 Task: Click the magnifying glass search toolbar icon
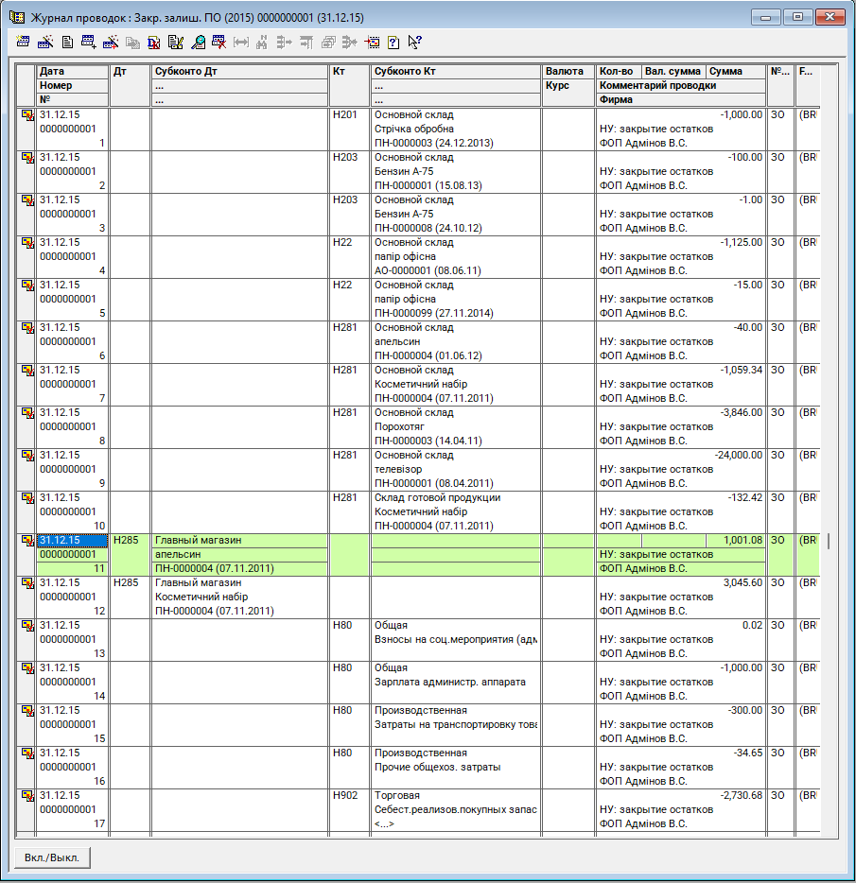[x=198, y=42]
